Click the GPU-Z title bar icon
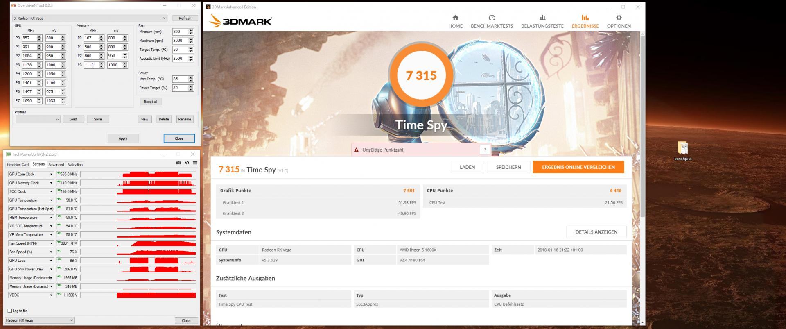786x329 pixels. click(8, 154)
